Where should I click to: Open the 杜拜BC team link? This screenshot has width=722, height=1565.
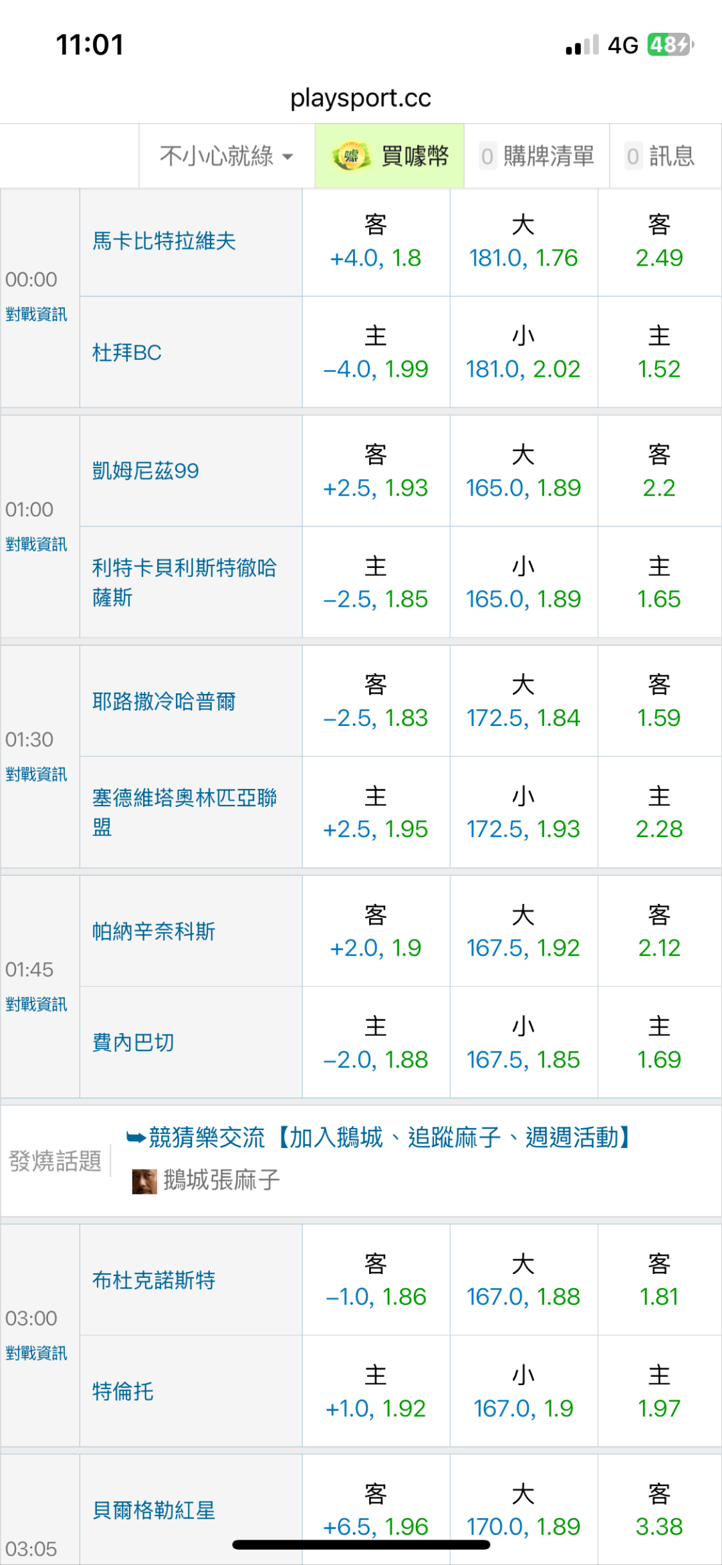coord(127,353)
